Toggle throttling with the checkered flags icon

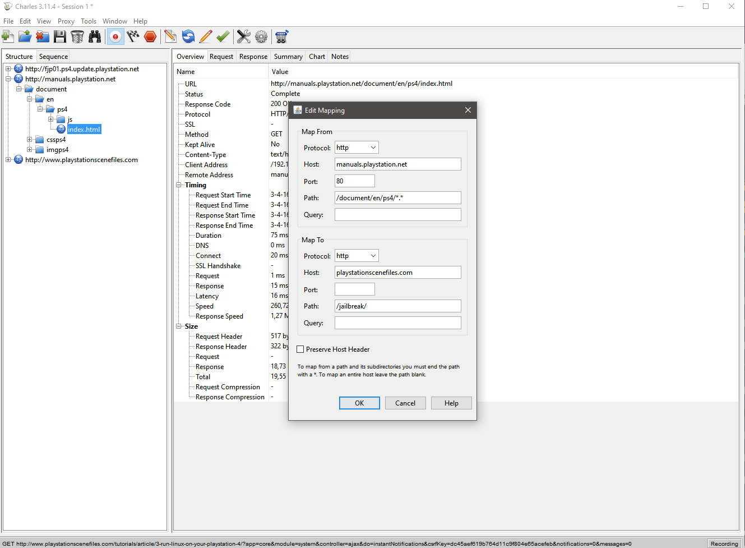click(133, 37)
